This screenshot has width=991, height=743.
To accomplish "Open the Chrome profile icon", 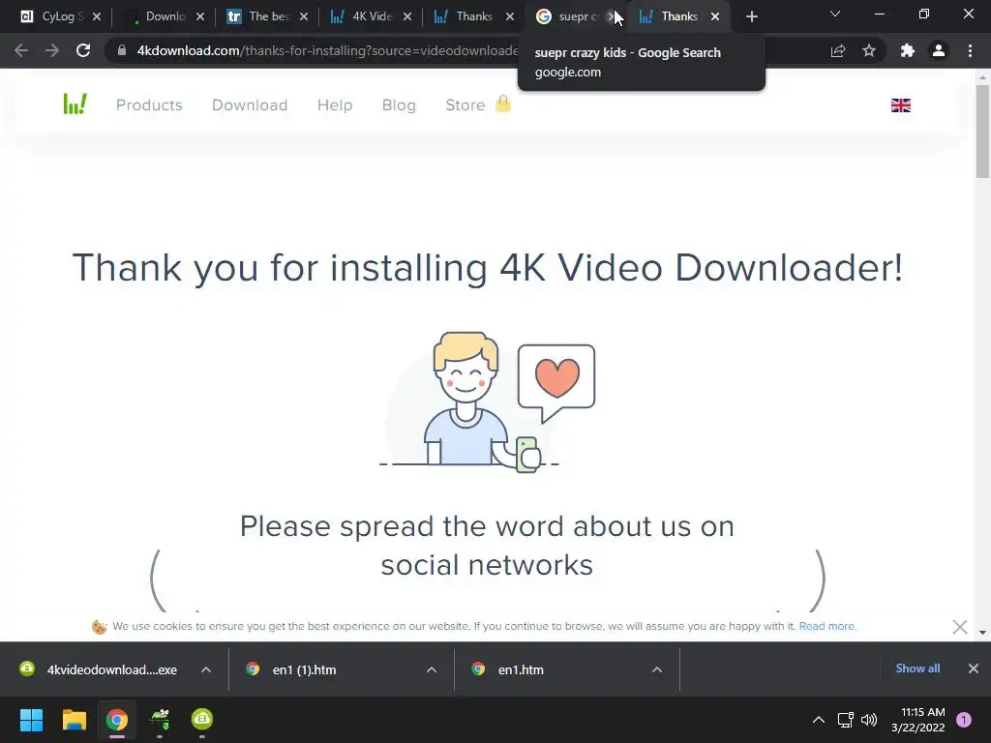I will tap(939, 50).
